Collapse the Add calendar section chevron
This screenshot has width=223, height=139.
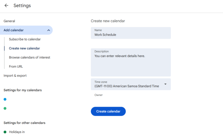click(x=48, y=30)
